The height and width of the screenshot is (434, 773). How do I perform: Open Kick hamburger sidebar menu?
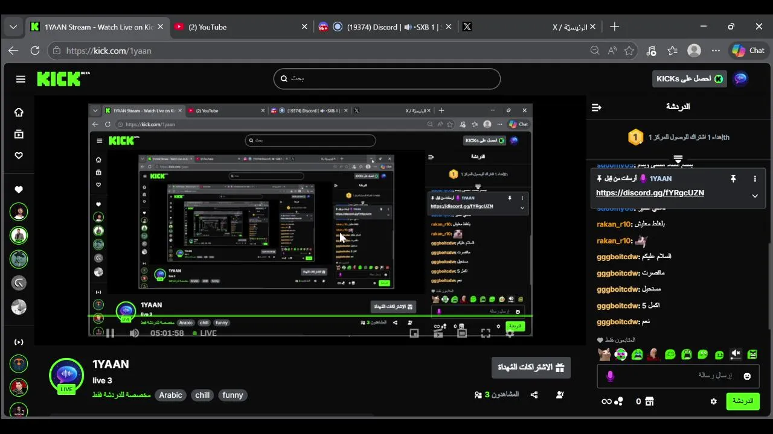point(21,79)
